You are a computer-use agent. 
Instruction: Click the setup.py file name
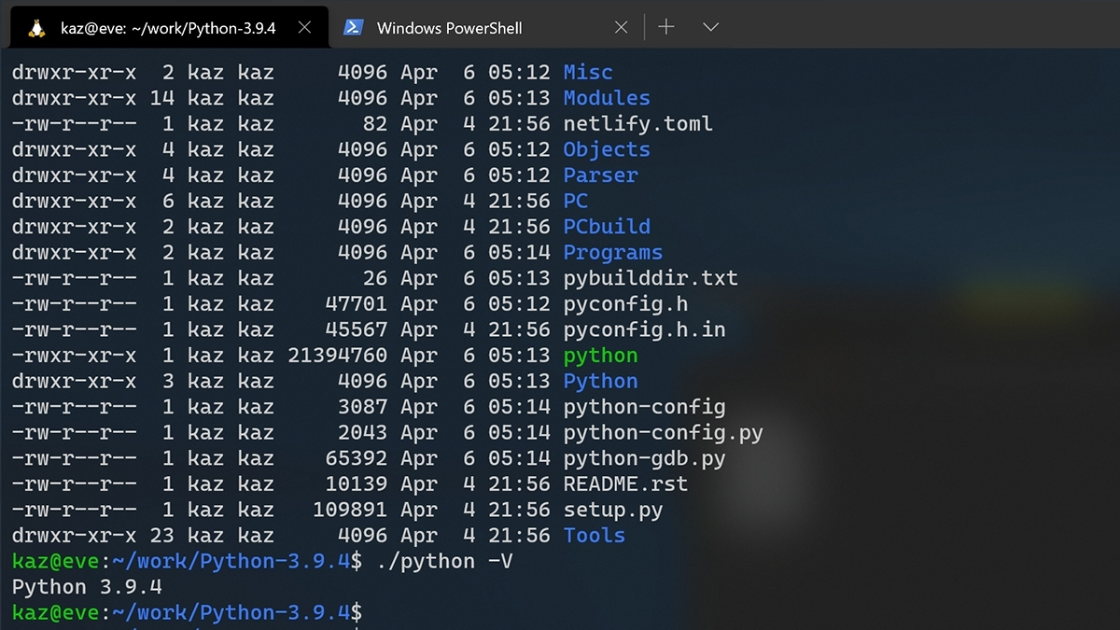[x=613, y=510]
